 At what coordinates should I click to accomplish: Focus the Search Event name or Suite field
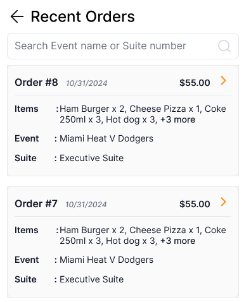(123, 46)
